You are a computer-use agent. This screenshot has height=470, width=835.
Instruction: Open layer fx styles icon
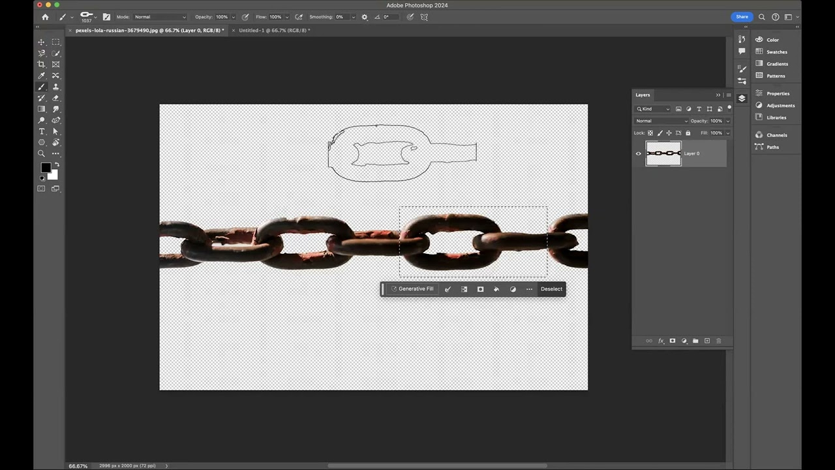pos(661,341)
